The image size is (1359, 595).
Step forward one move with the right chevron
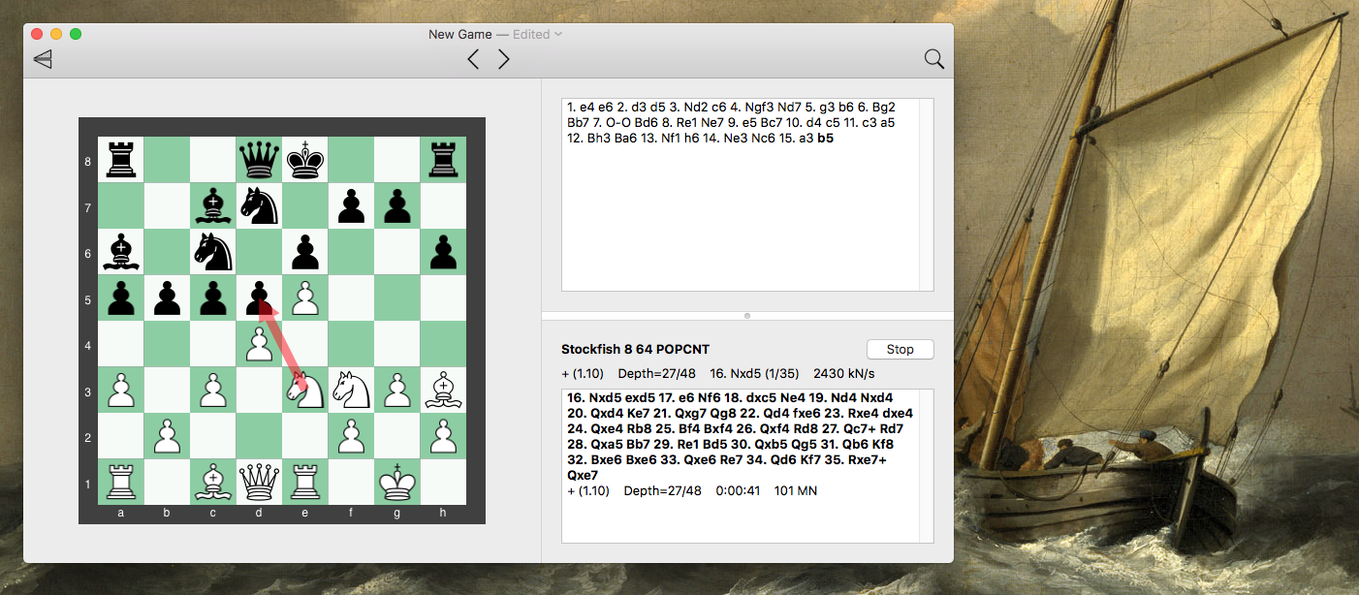point(503,59)
